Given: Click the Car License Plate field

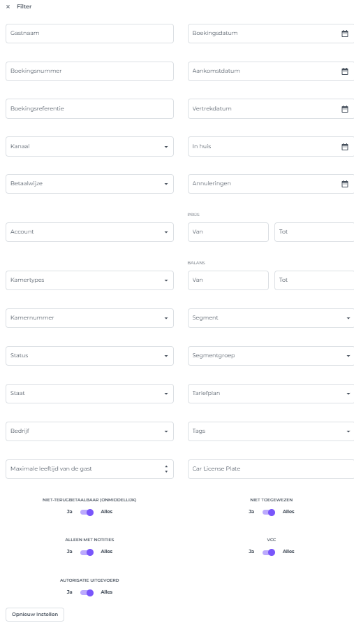Looking at the screenshot, I should click(271, 469).
